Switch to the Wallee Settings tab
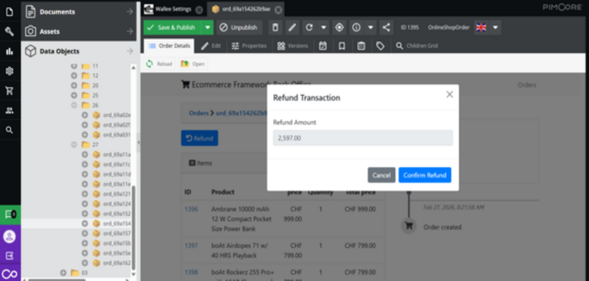 [173, 10]
